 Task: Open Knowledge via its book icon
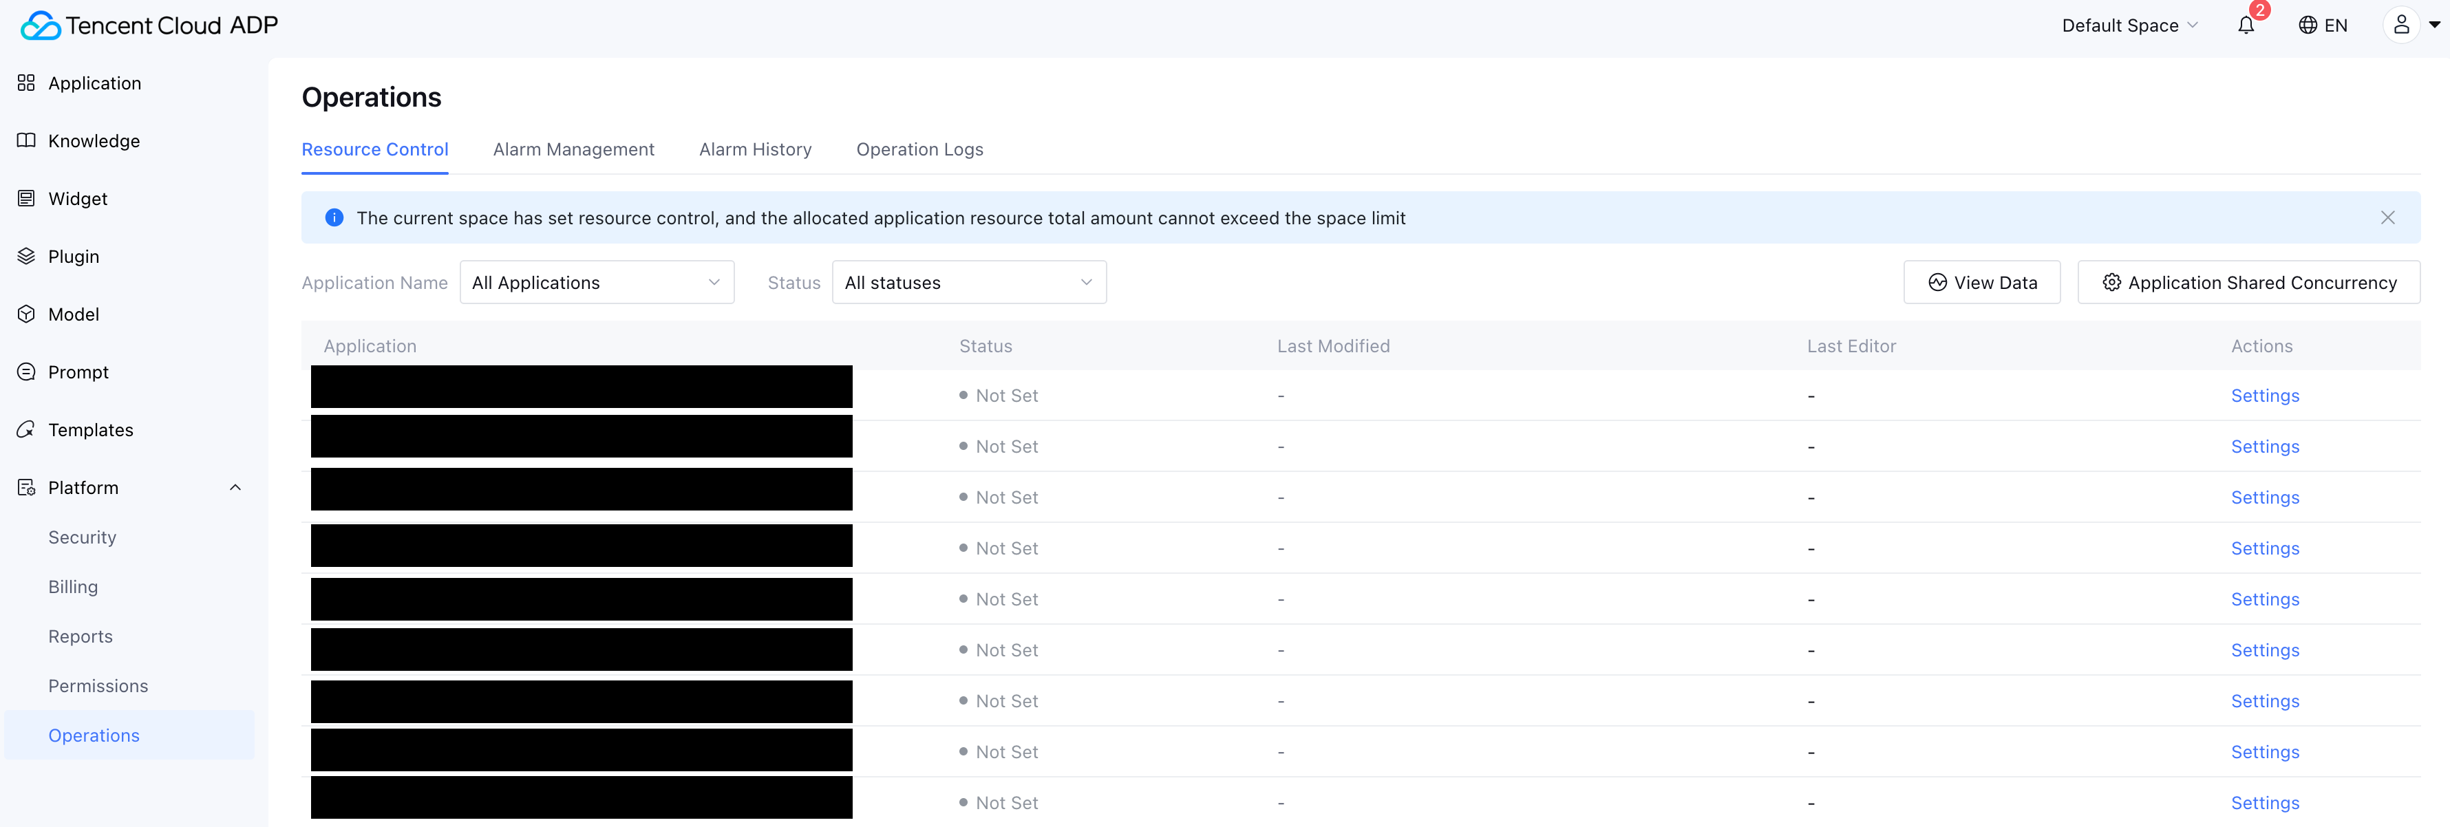pyautogui.click(x=25, y=140)
